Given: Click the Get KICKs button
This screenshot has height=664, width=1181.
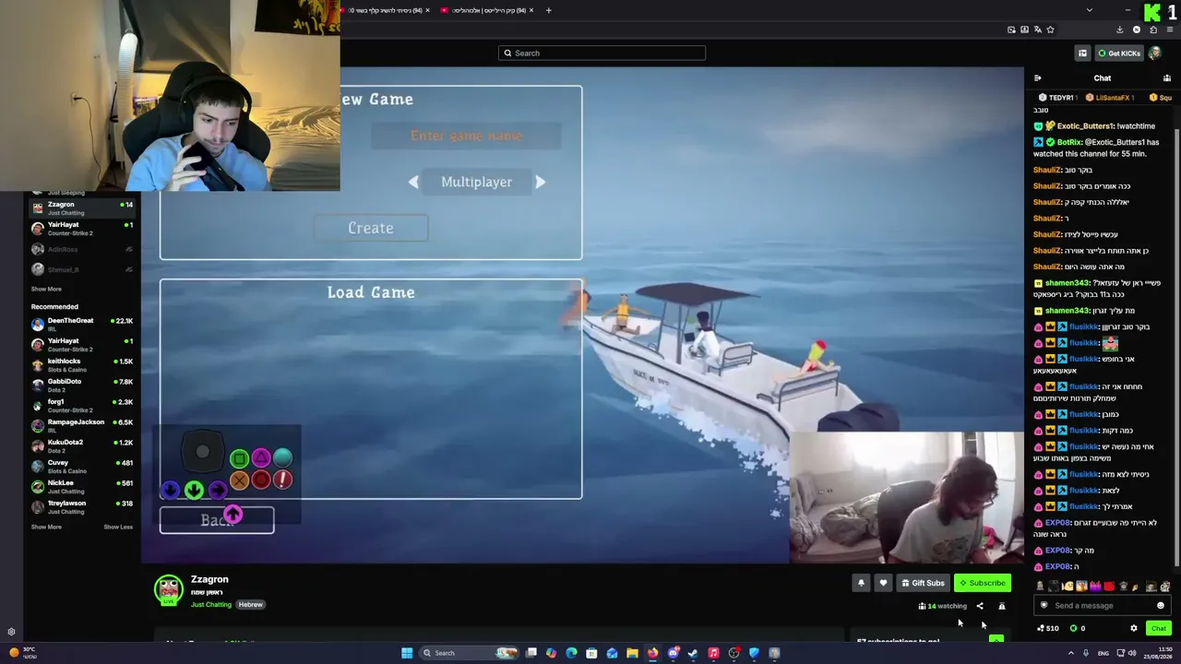Looking at the screenshot, I should click(x=1118, y=53).
